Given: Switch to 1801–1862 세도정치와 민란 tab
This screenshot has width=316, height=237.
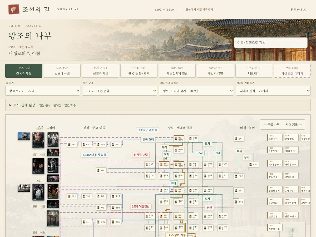Looking at the screenshot, I should coord(177,71).
